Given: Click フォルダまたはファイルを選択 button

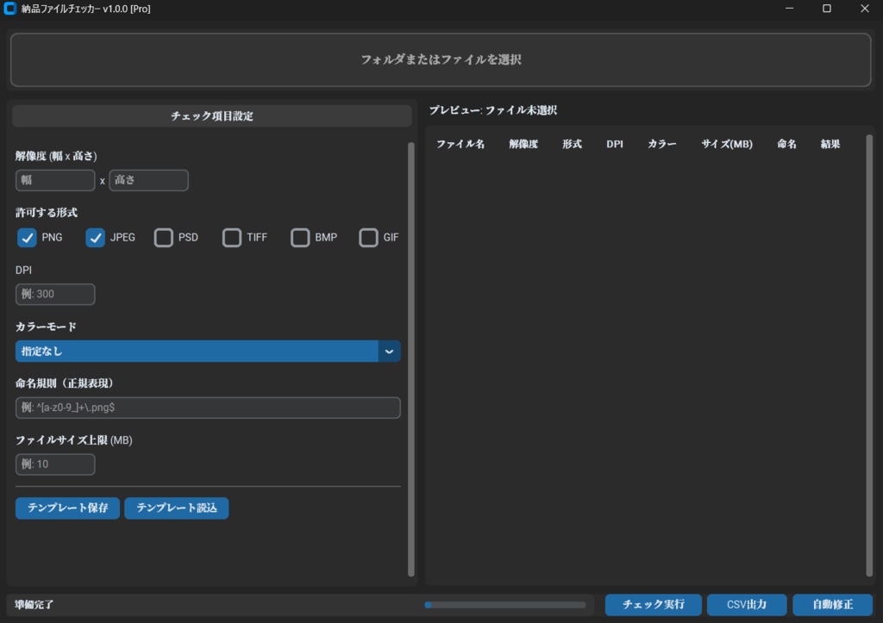Looking at the screenshot, I should pos(441,59).
